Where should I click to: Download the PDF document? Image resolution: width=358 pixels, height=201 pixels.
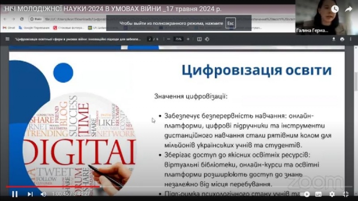click(x=334, y=39)
